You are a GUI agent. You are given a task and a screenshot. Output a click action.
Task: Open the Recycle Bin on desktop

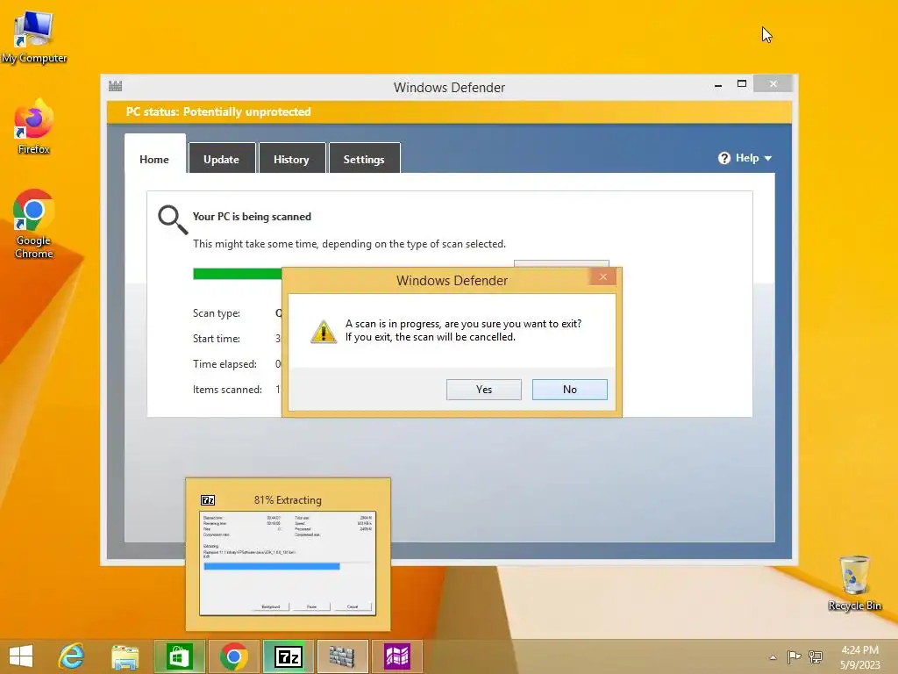(x=854, y=583)
